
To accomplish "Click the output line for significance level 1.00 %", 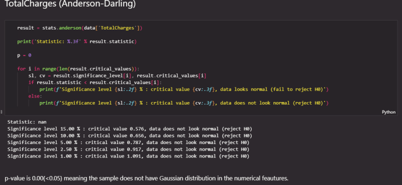I will [128, 156].
